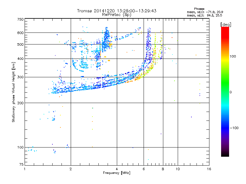Click the '300' height tick label

(21, 77)
